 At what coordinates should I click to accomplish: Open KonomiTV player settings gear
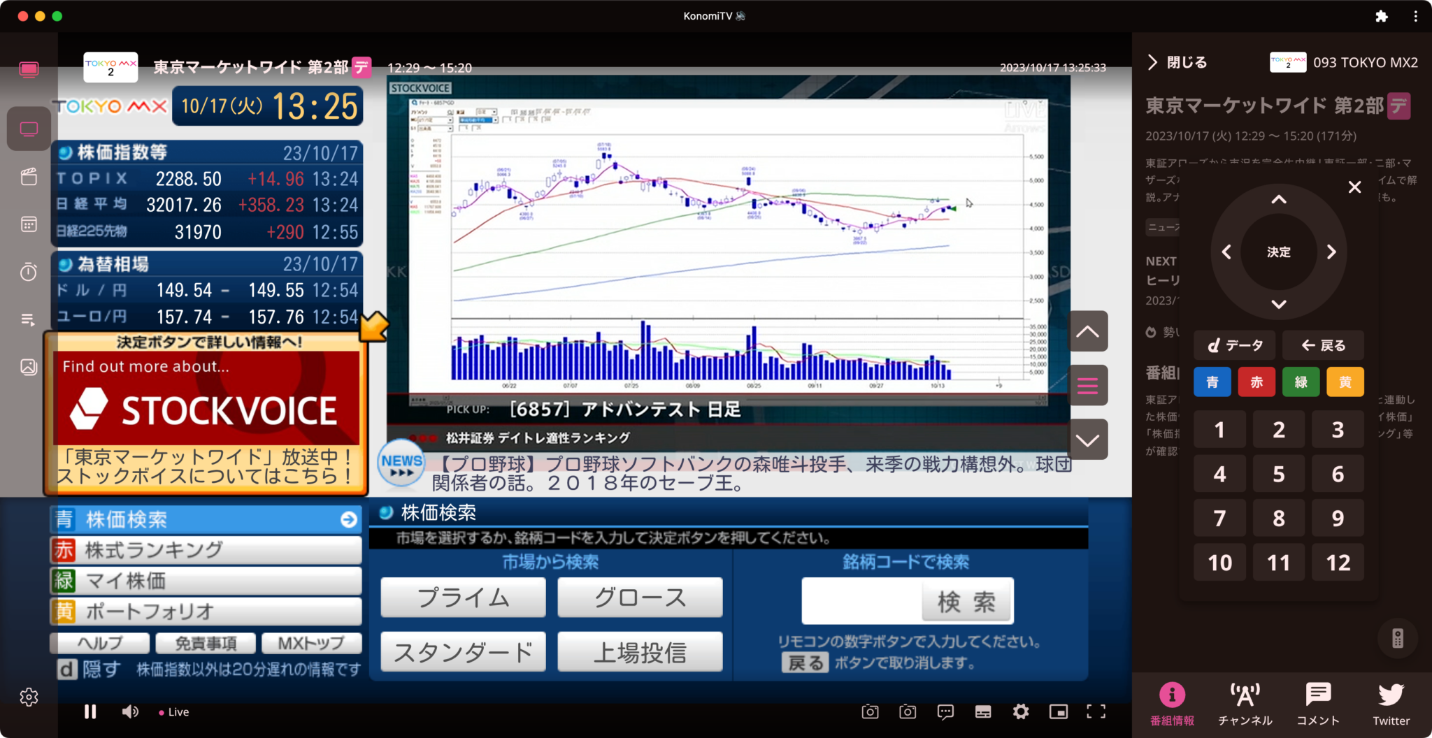coord(1021,711)
